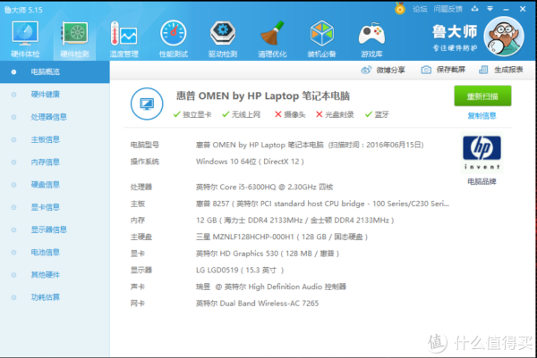Close the 鲁大师 window
The height and width of the screenshot is (358, 537).
click(523, 9)
